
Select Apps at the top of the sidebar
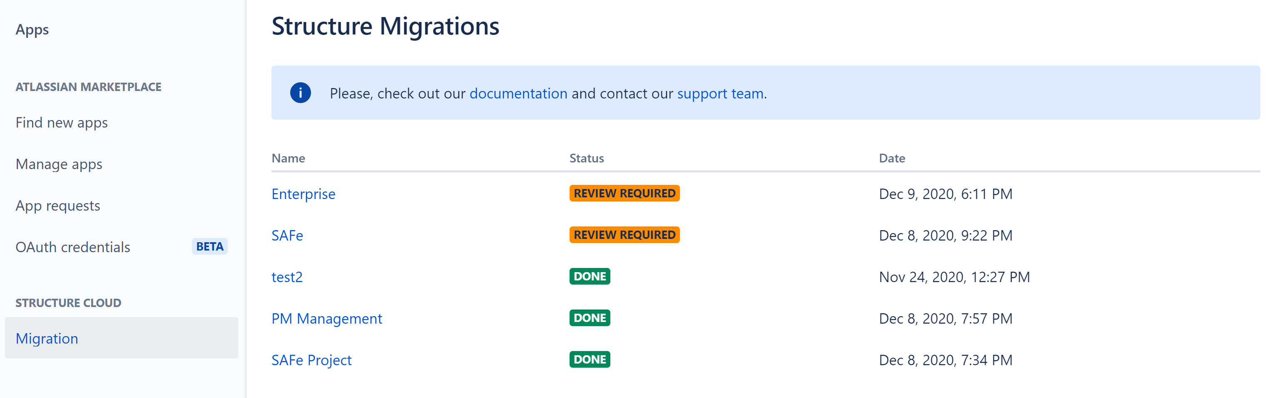[x=32, y=29]
